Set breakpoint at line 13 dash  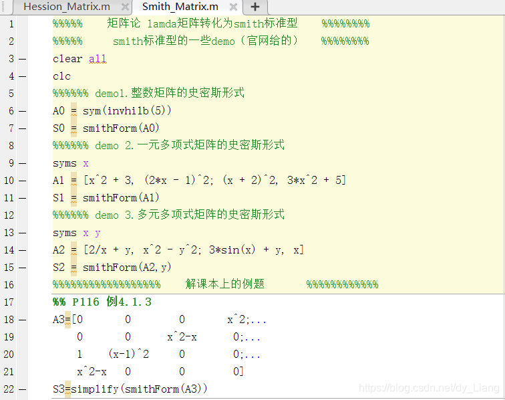(x=22, y=233)
